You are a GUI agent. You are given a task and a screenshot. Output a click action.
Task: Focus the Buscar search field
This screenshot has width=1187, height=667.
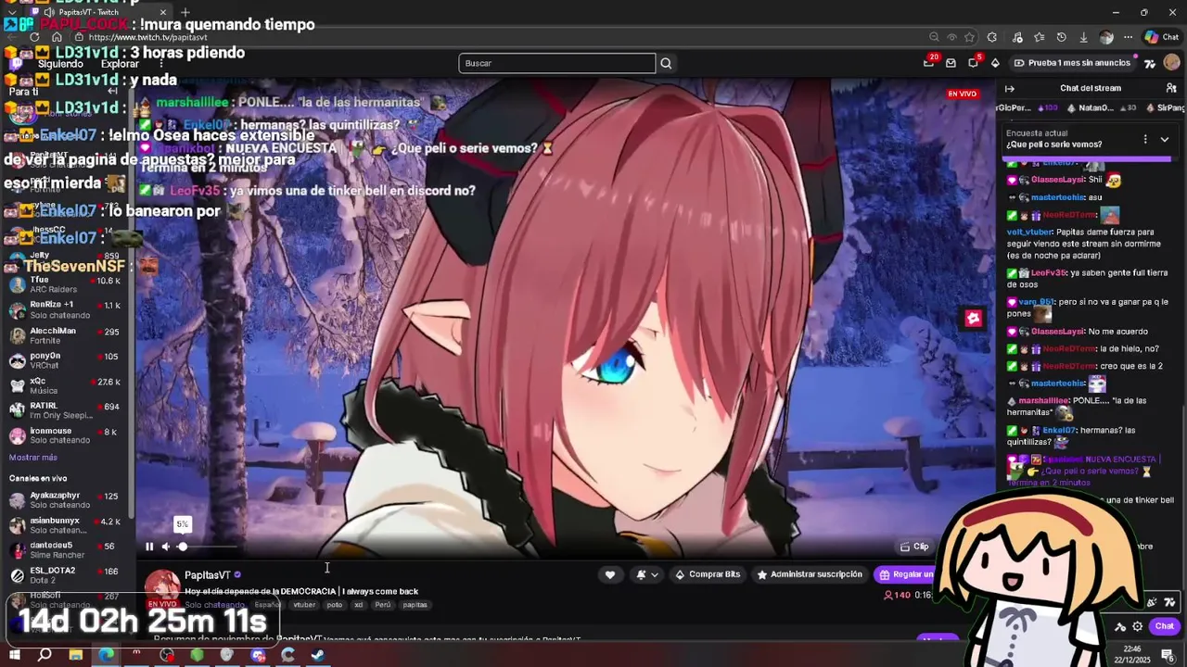[556, 63]
